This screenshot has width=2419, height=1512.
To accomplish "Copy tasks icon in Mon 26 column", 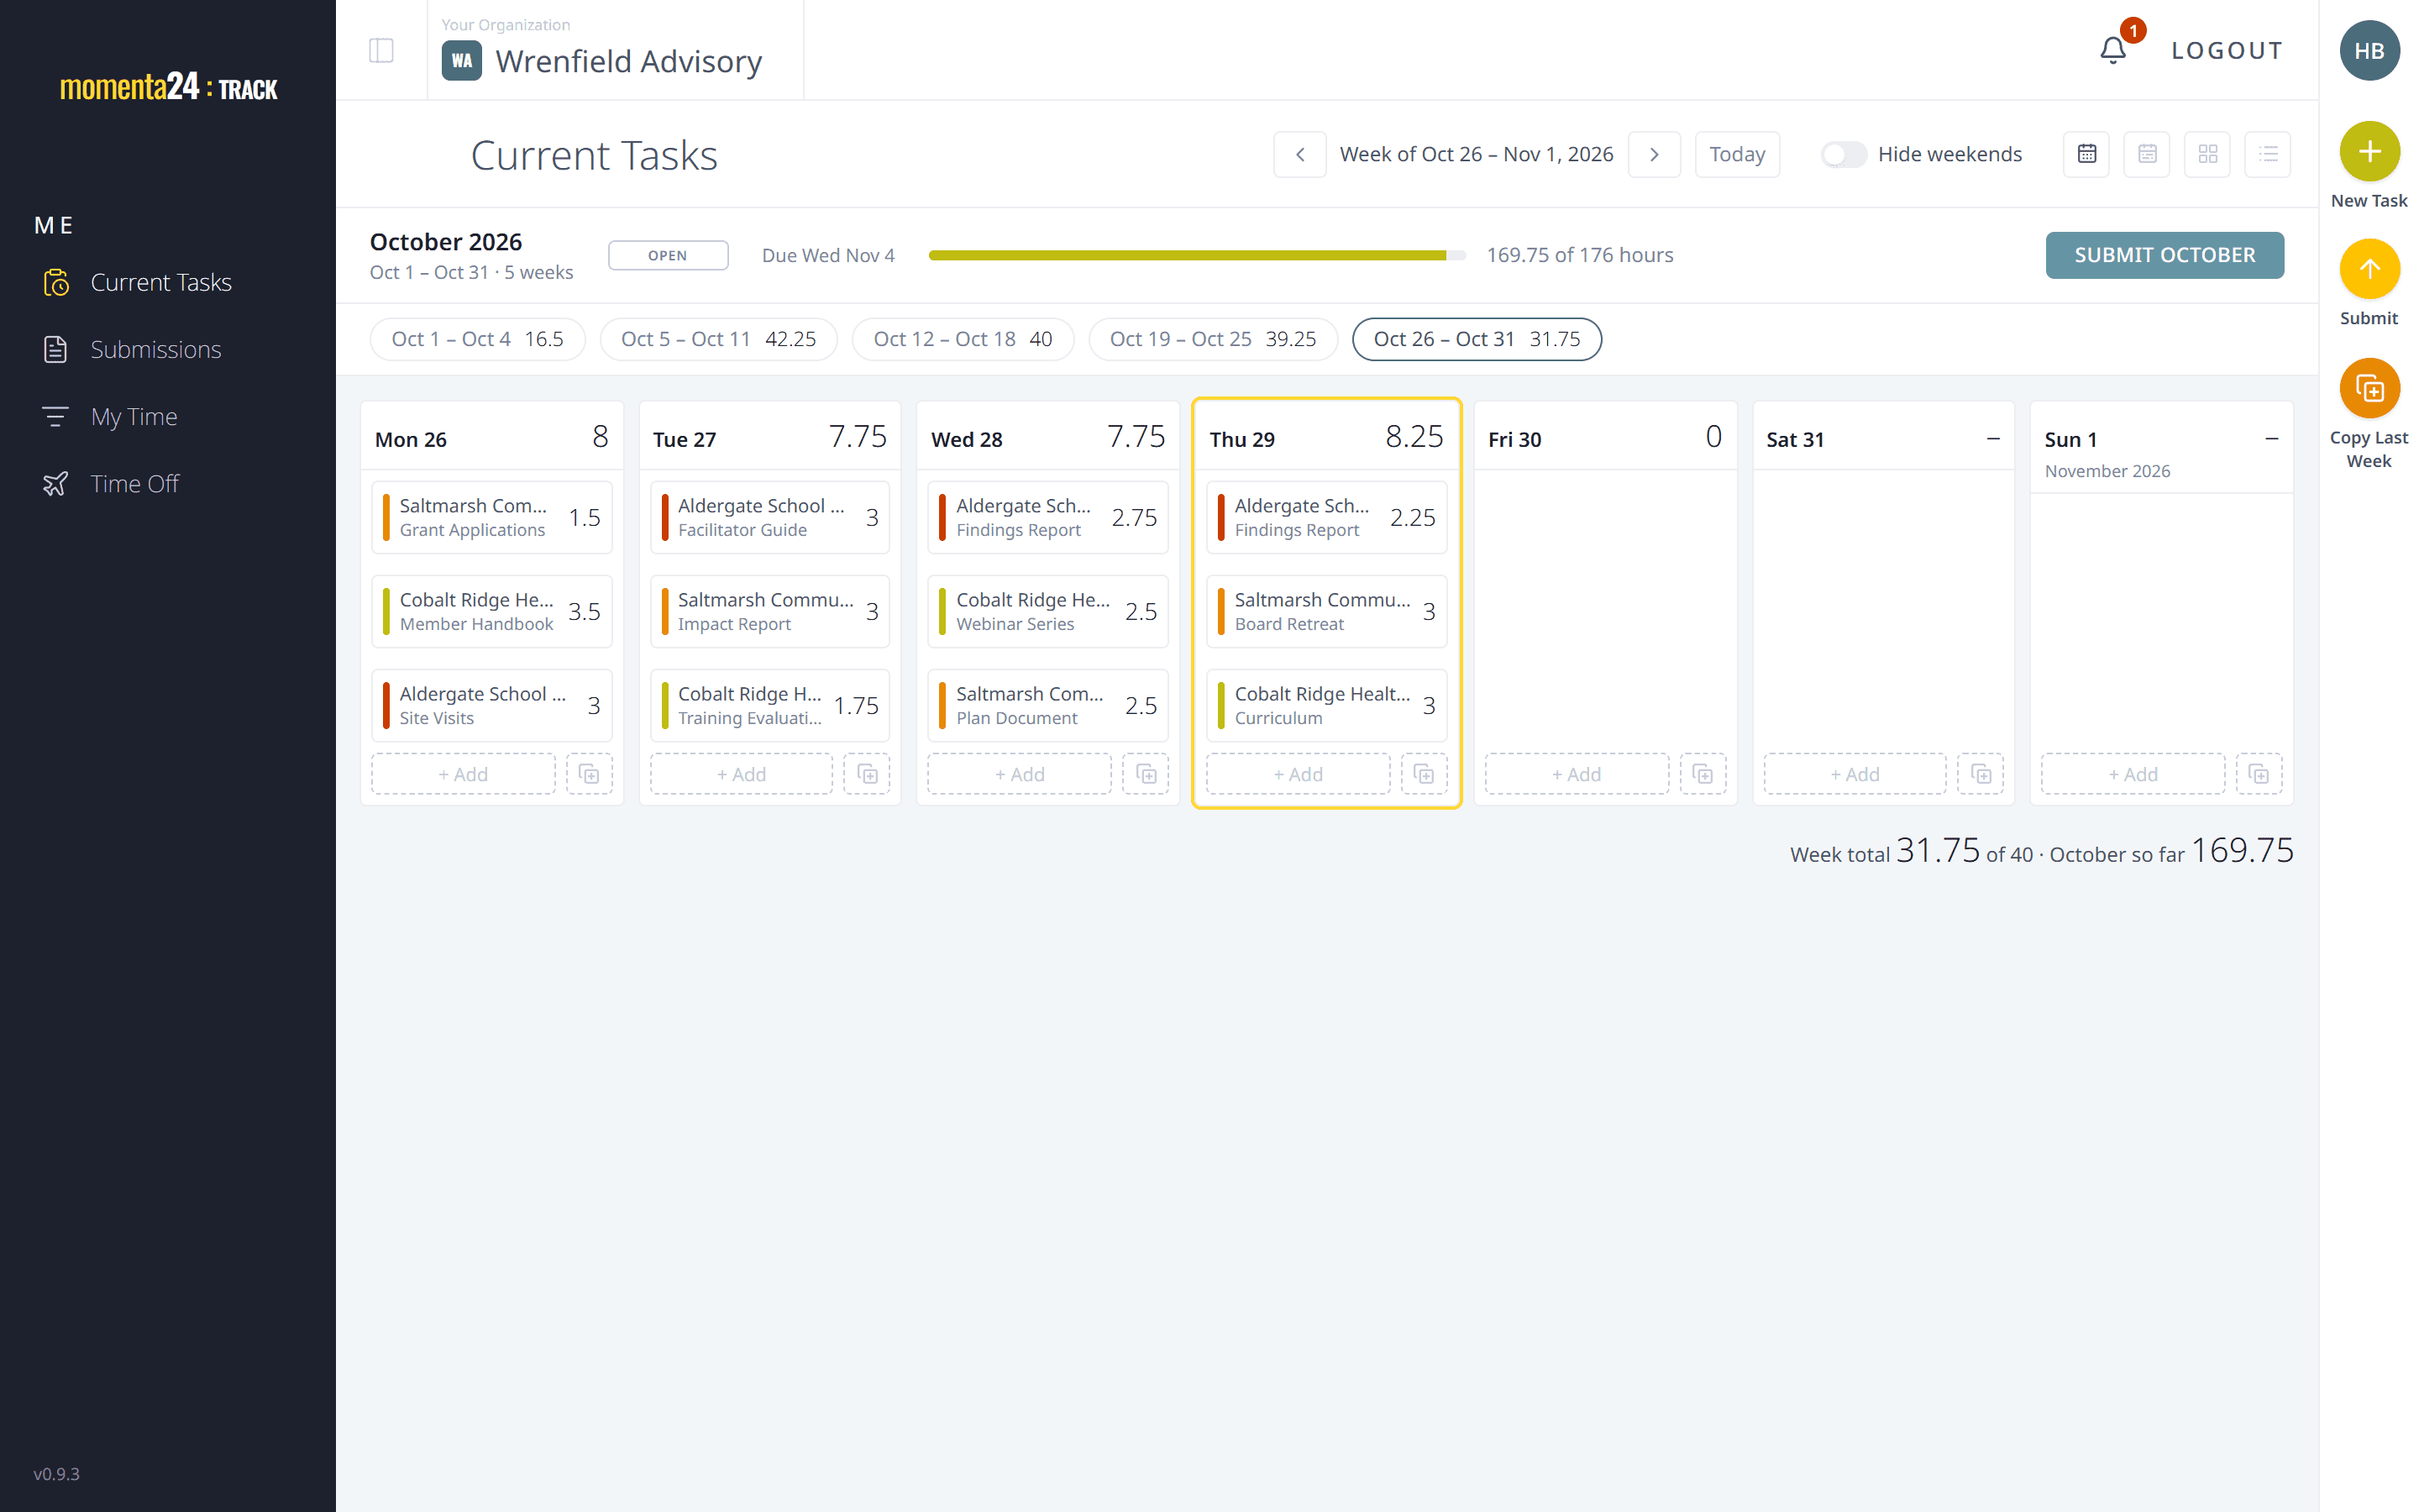I will [589, 774].
